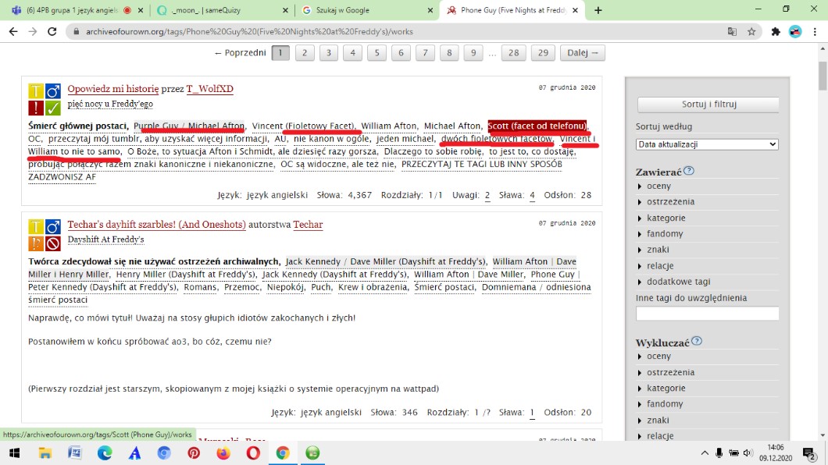Switch to the Szukaj w Google tab
The height and width of the screenshot is (465, 828).
[366, 10]
